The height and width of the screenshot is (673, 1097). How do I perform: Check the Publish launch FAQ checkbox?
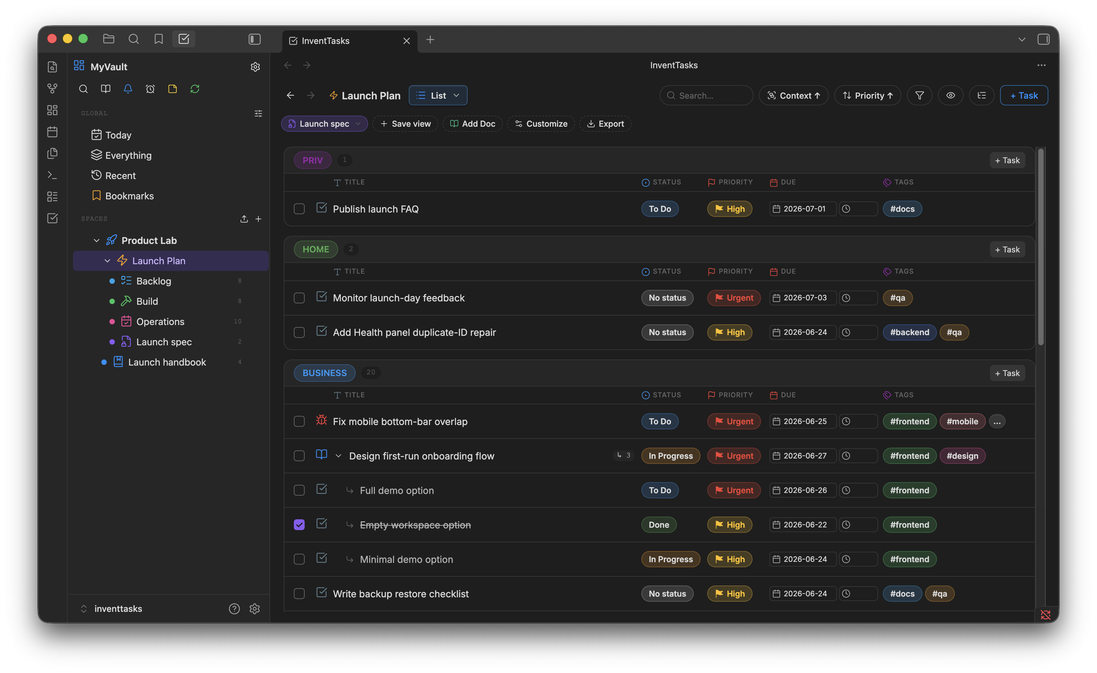(x=299, y=209)
